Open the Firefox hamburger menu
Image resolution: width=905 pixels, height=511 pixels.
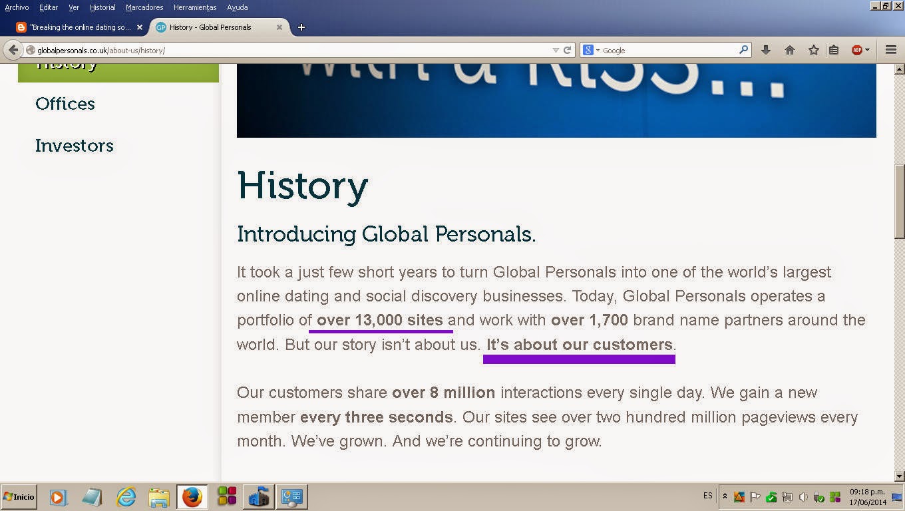(891, 50)
